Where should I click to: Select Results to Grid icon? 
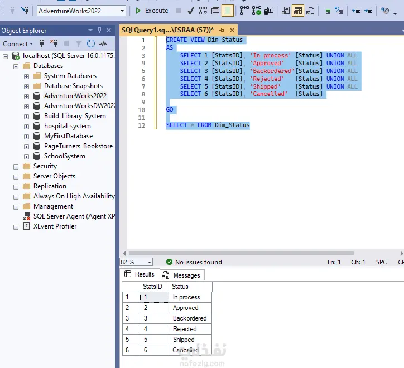pyautogui.click(x=298, y=11)
